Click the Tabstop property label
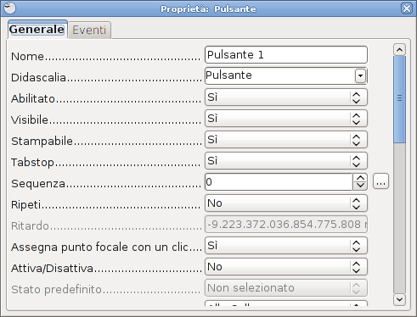The width and height of the screenshot is (417, 317). click(x=32, y=162)
